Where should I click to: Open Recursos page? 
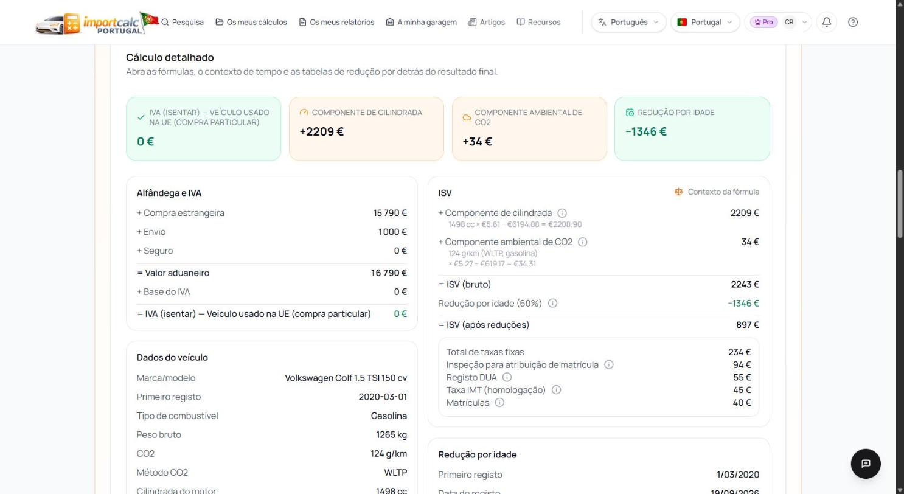click(538, 22)
